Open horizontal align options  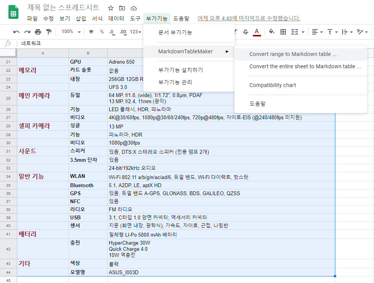click(317, 32)
